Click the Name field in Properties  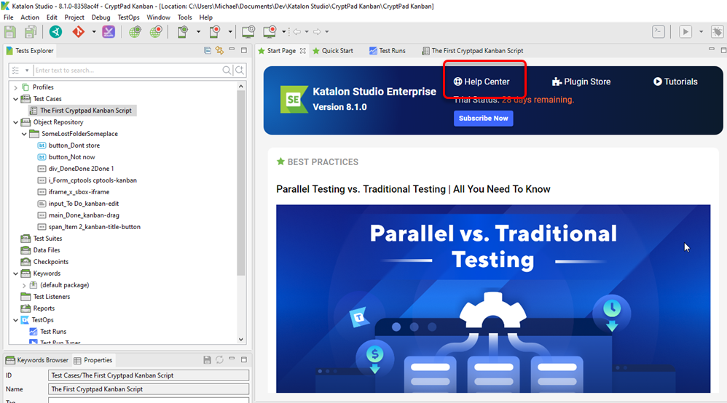point(149,389)
